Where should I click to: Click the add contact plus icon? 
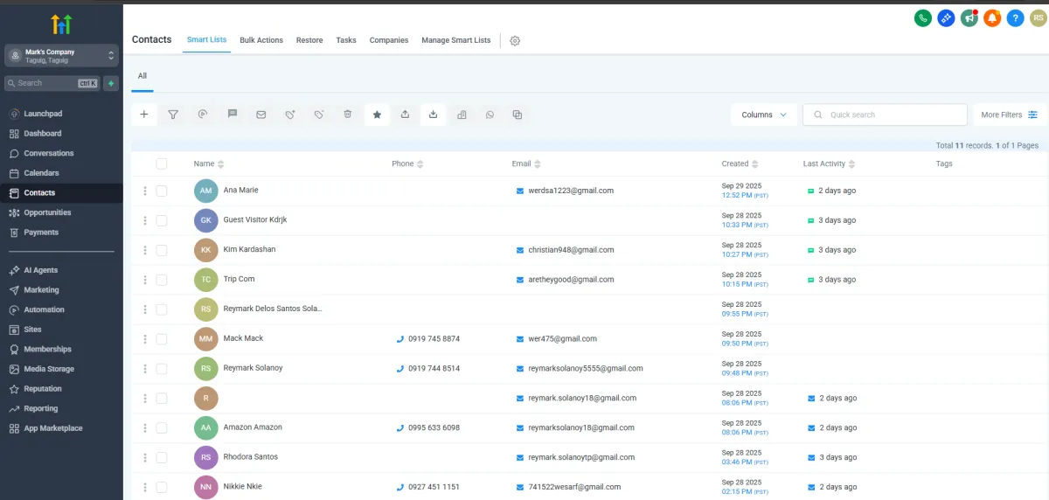coord(144,115)
